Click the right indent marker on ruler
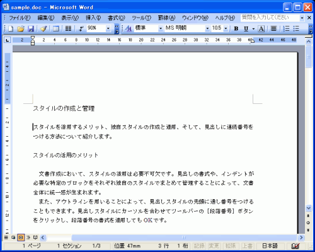 (253, 41)
